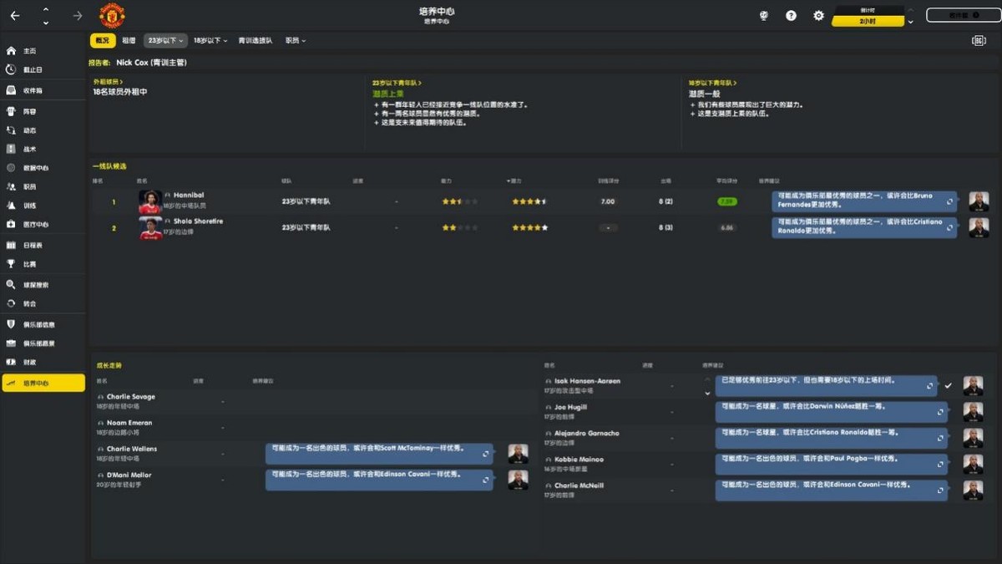Screen dimensions: 1002x564
Task: Go back with the left arrow
Action: (15, 16)
